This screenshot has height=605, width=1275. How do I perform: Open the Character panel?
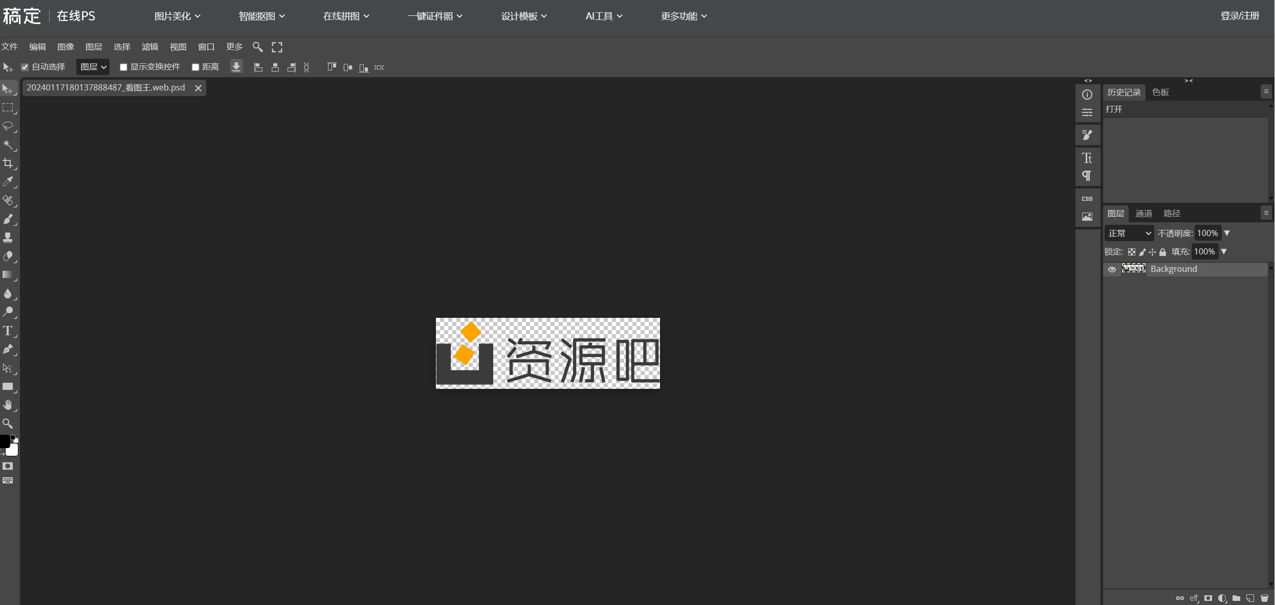coord(1087,157)
